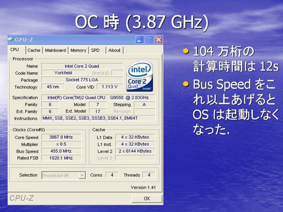The height and width of the screenshot is (212, 283).
Task: Maximize the CPU-Z window
Action: [149, 40]
